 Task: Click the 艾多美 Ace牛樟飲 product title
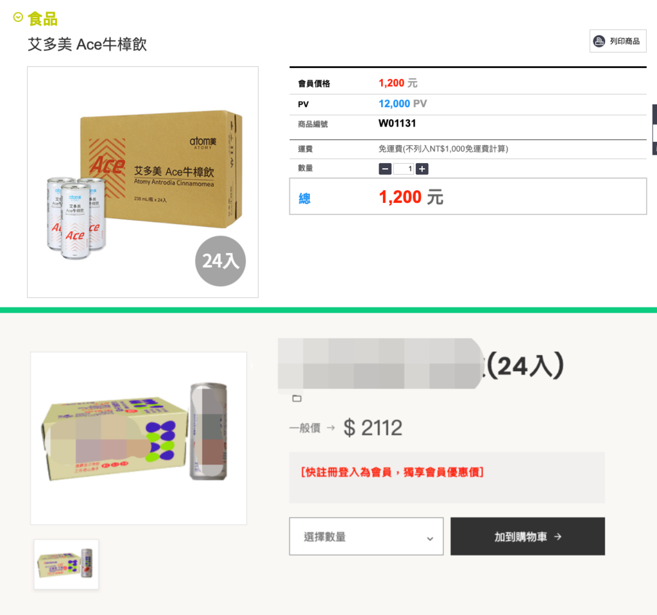(x=87, y=44)
